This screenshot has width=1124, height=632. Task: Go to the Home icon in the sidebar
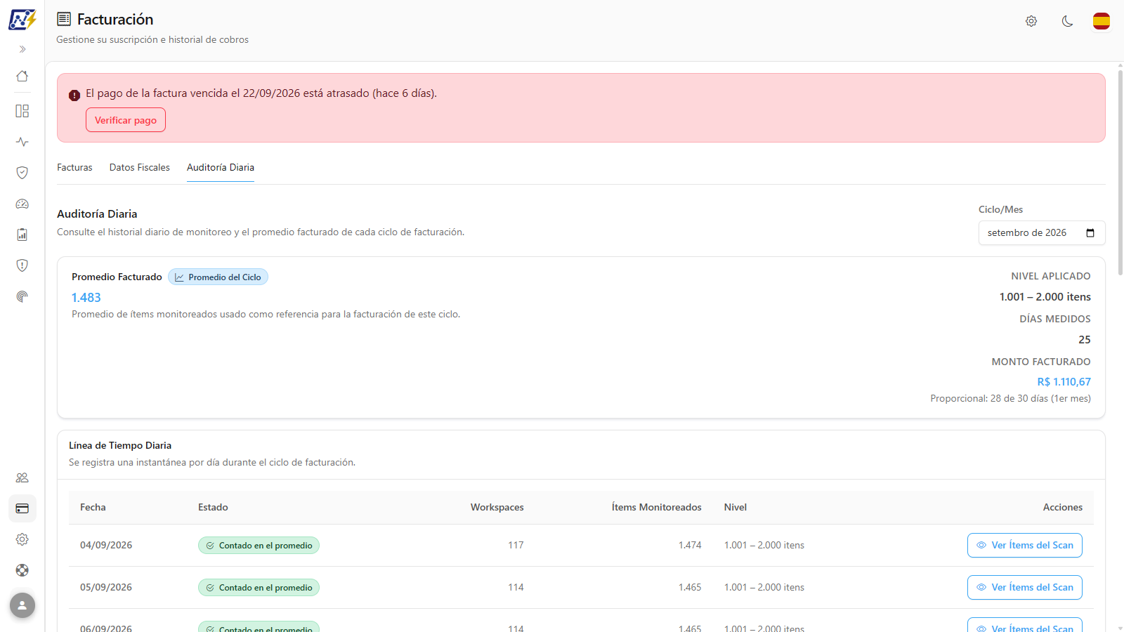[22, 76]
